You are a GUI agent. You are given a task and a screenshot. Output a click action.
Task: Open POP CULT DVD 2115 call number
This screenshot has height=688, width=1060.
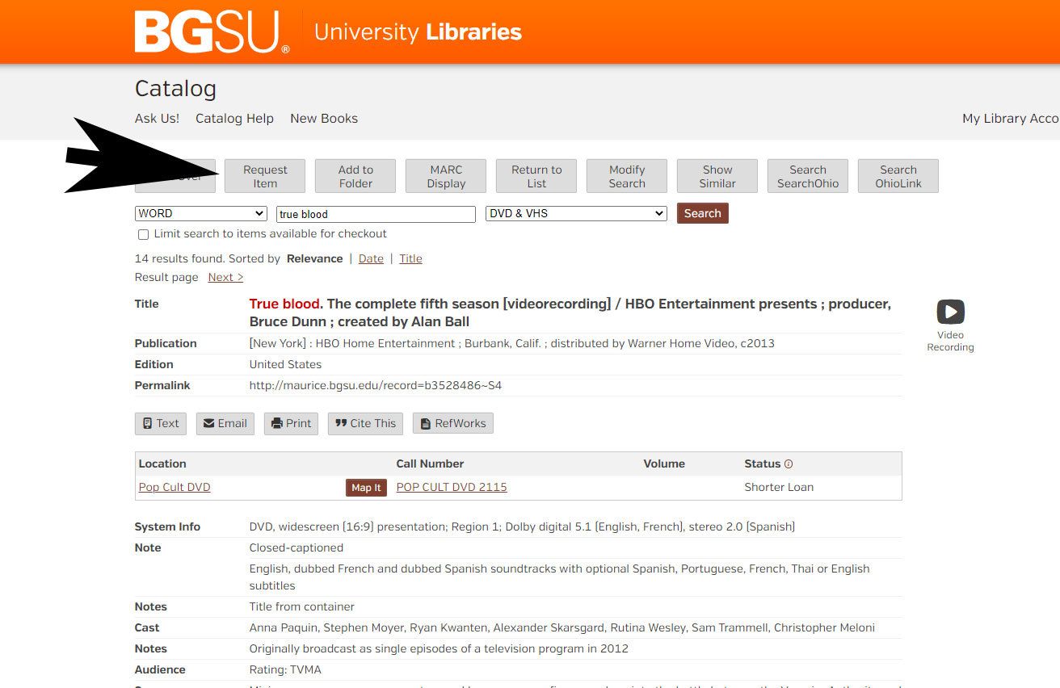tap(451, 487)
